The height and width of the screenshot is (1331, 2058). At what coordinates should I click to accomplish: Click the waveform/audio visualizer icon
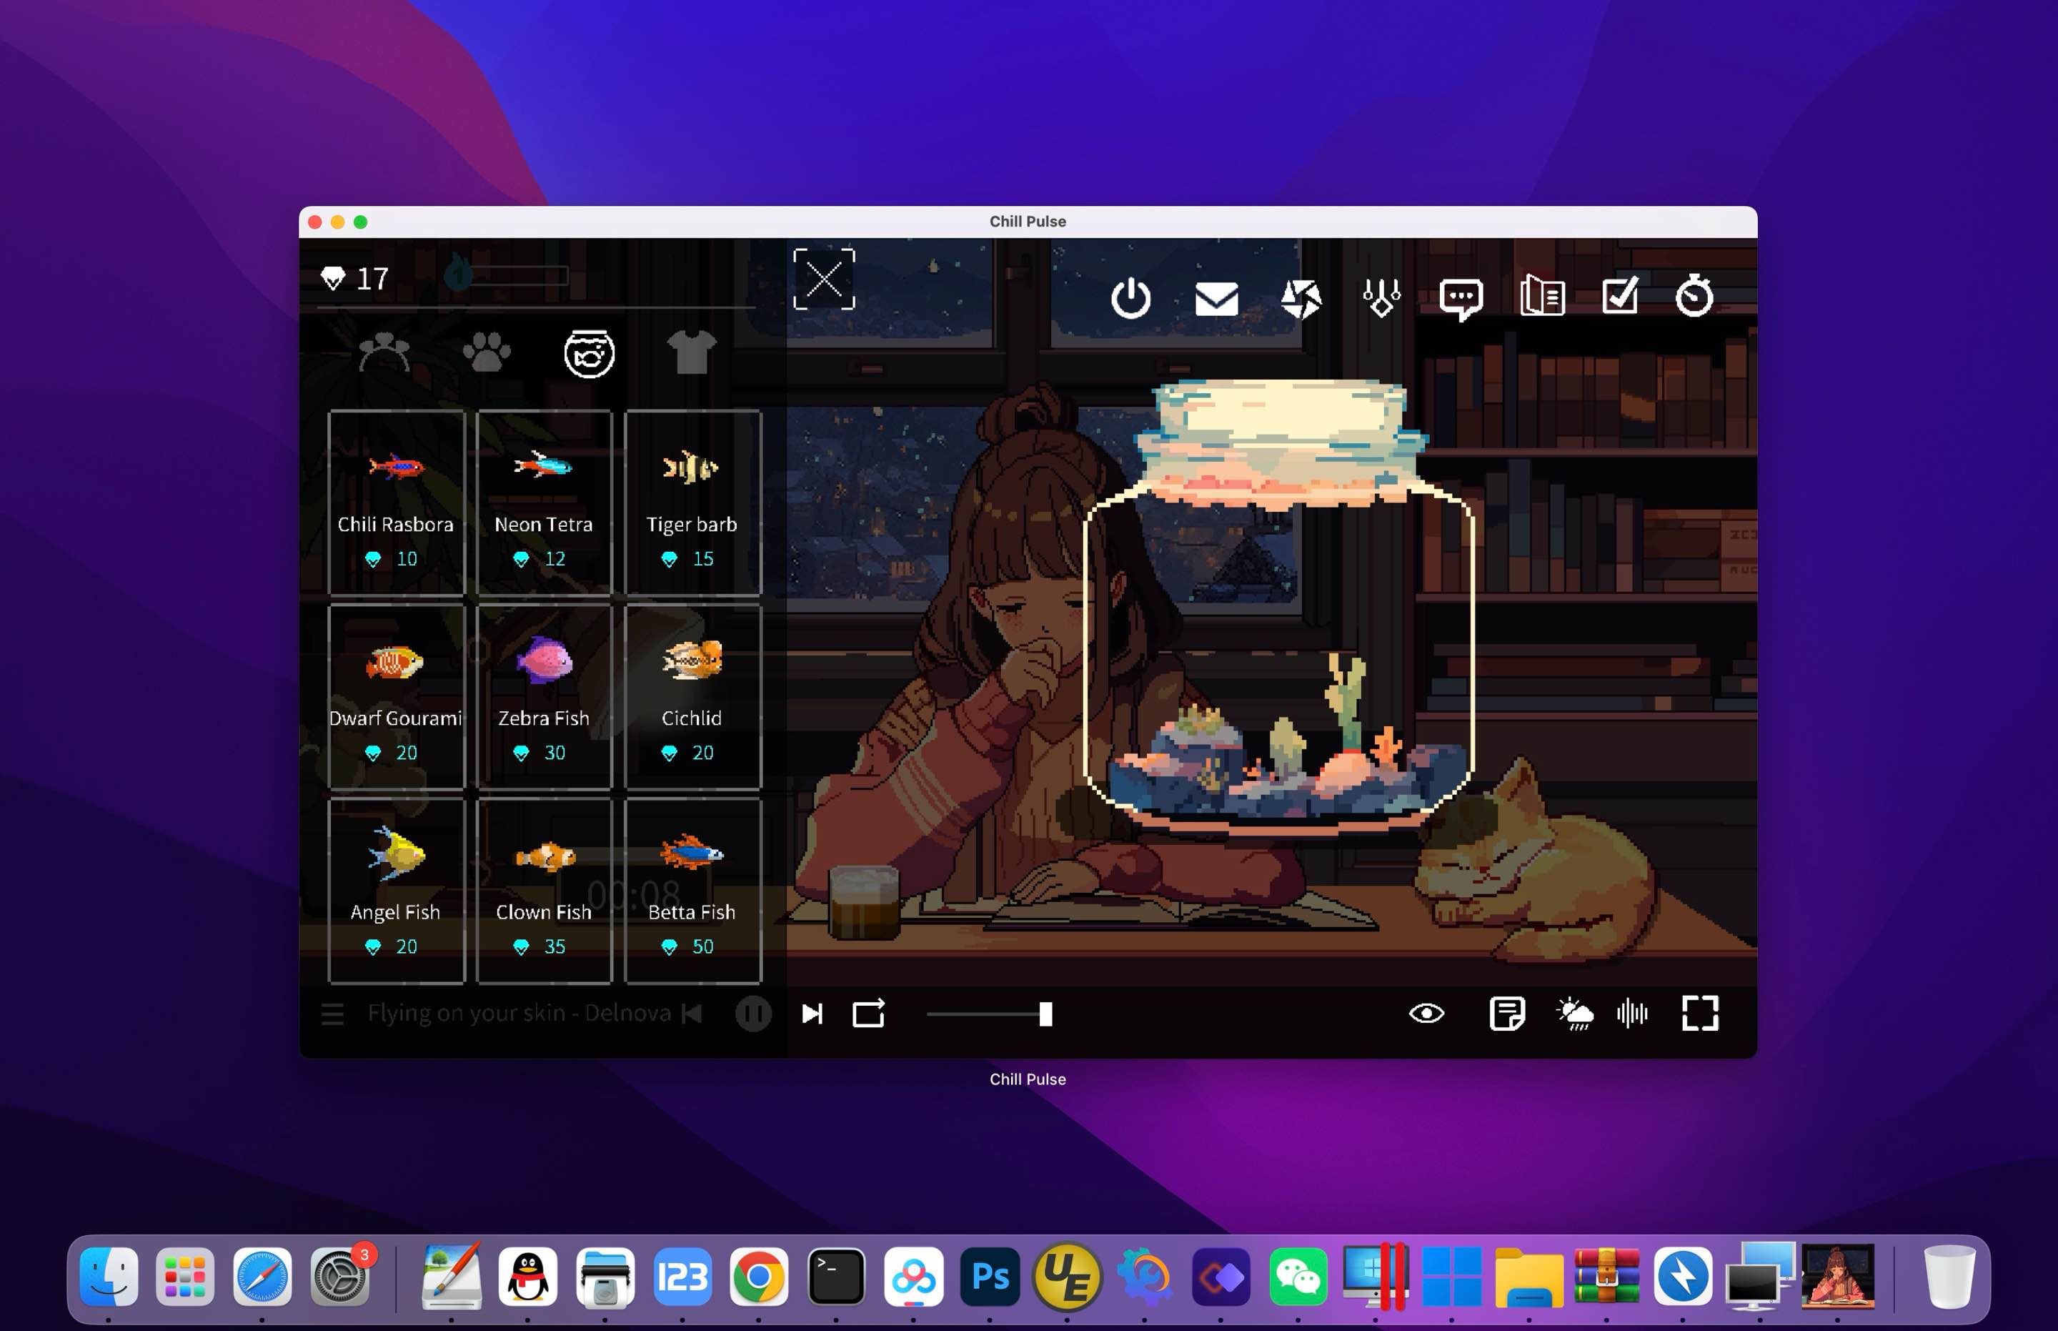tap(1635, 1014)
